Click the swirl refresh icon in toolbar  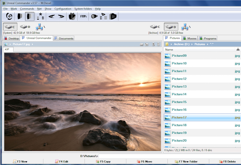9,16
